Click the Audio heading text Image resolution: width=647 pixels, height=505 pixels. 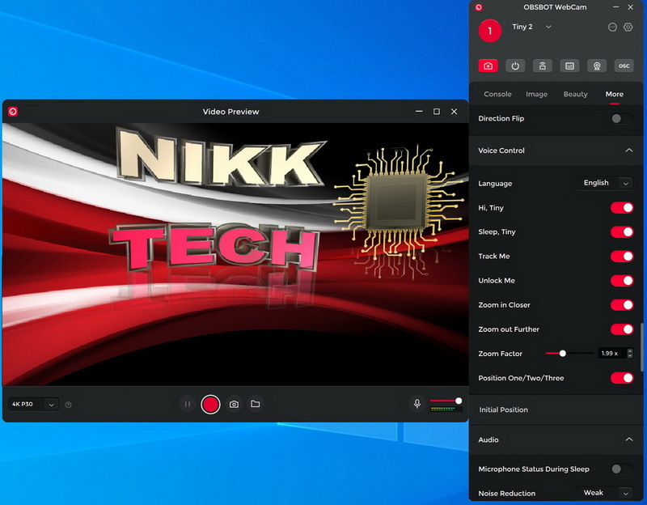488,439
